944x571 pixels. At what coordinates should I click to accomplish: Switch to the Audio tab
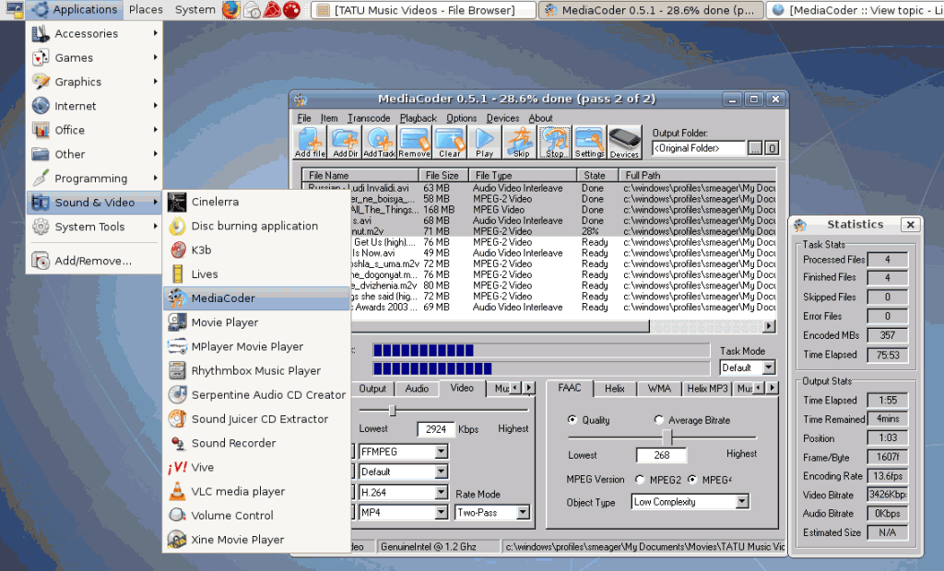point(417,389)
